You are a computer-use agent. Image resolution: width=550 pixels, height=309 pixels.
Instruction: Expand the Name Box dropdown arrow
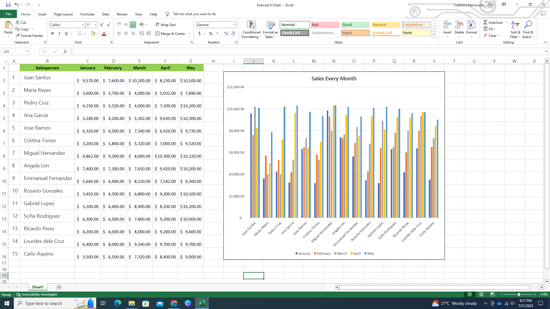pyautogui.click(x=27, y=51)
